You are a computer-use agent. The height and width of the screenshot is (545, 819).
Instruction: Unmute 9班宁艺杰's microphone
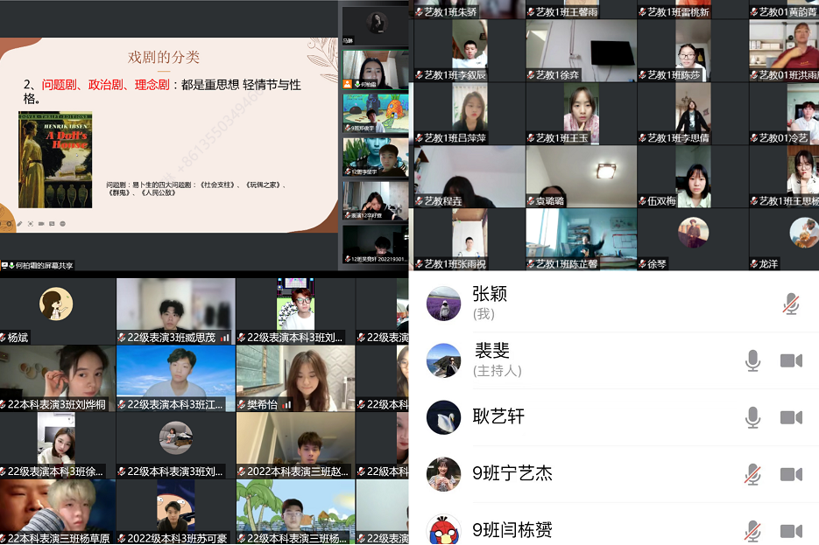pos(751,474)
